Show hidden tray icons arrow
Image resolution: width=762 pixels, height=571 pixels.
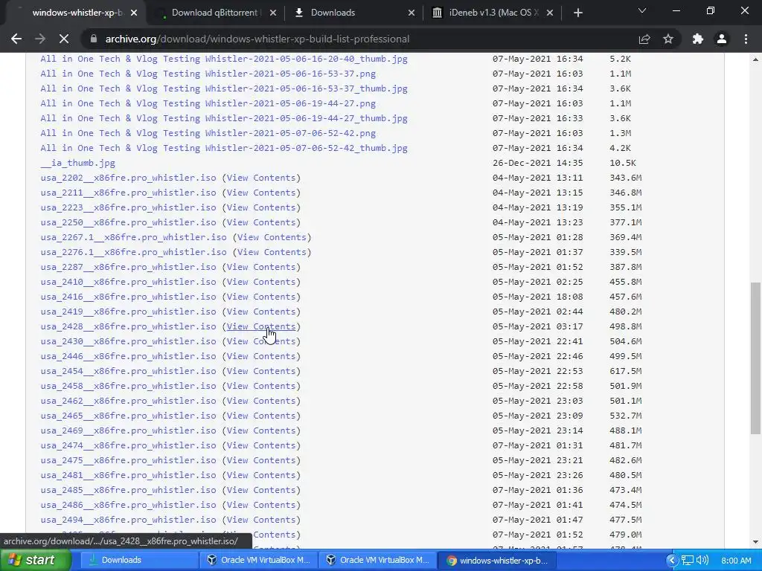pyautogui.click(x=672, y=561)
